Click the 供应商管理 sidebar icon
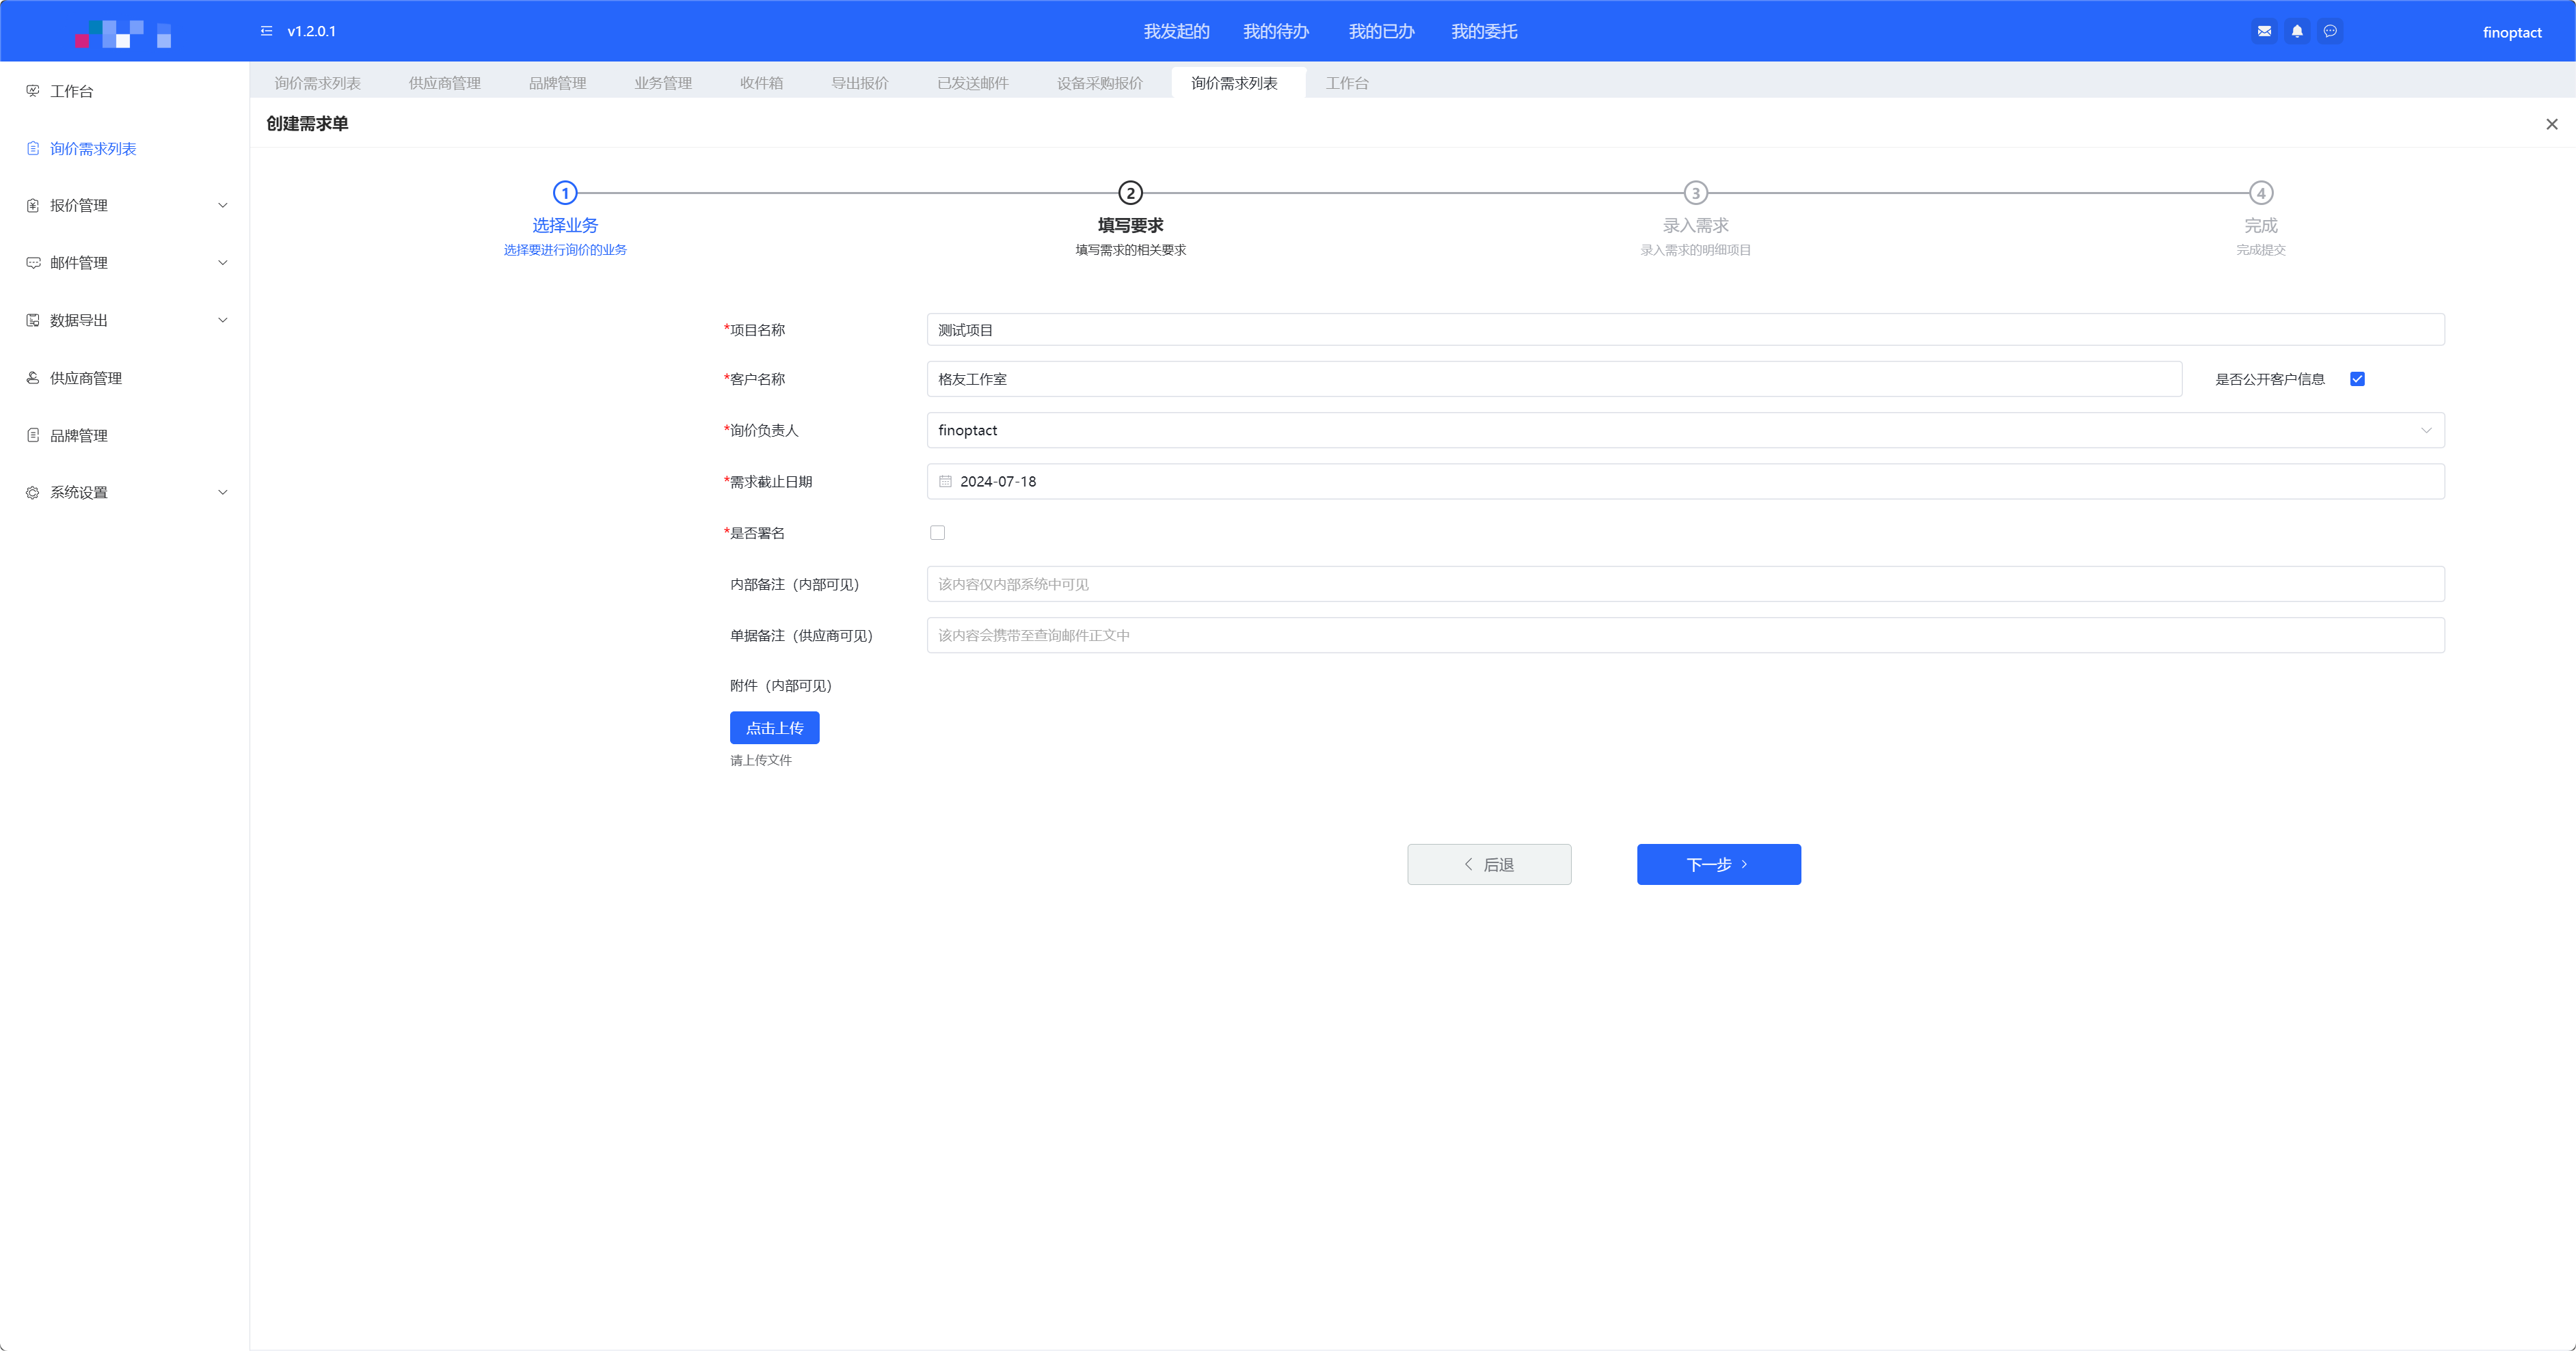 pos(33,378)
